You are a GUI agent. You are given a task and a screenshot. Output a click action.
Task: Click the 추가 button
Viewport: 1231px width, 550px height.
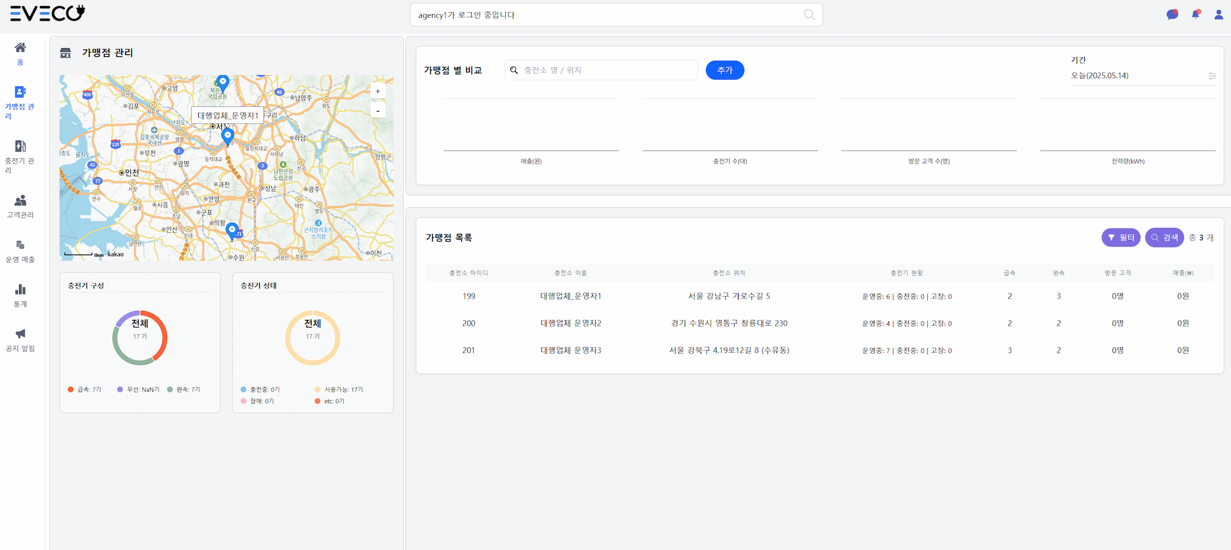tap(724, 70)
